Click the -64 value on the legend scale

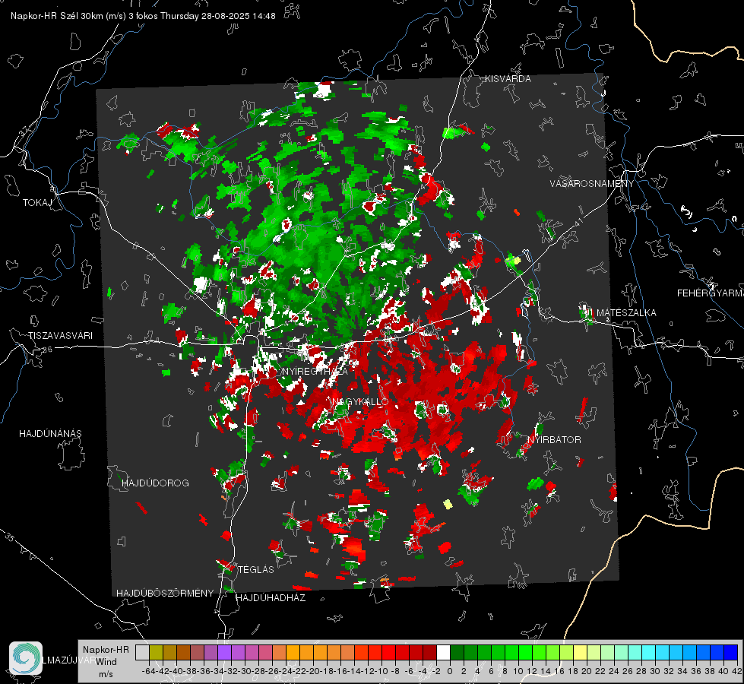coord(149,671)
